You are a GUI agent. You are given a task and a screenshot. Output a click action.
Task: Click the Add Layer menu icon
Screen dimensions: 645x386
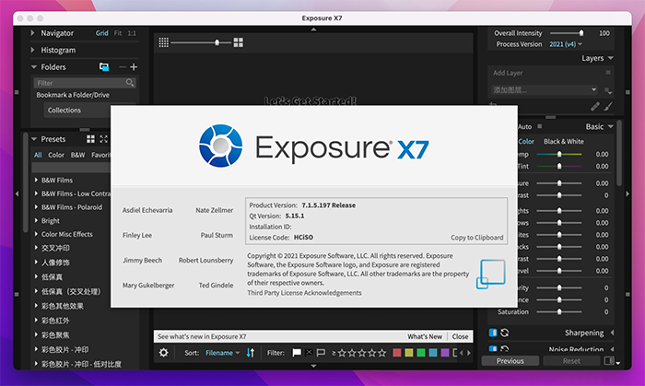tap(608, 73)
